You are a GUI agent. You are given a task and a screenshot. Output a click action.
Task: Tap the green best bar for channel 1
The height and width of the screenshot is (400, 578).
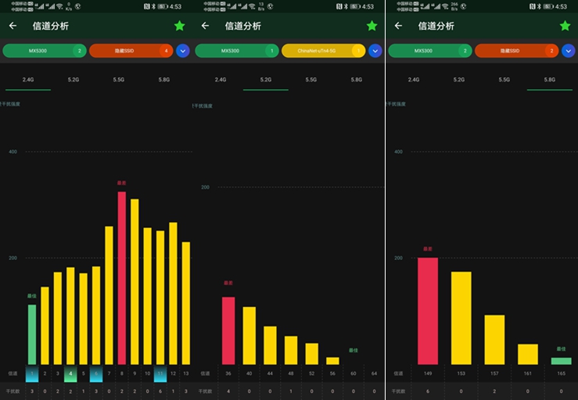point(32,334)
